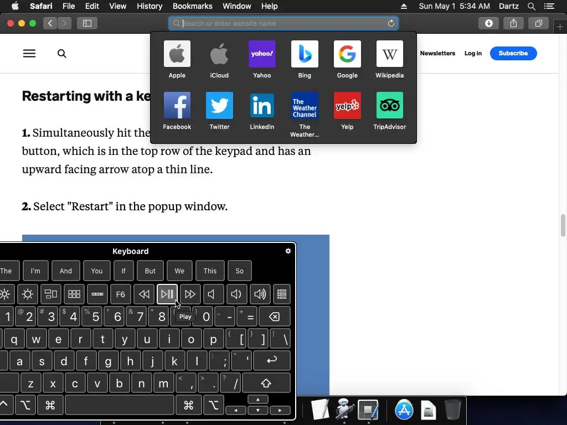Viewport: 567px width, 425px height.
Task: Click the fast-forward key on keyboard
Action: coord(190,294)
